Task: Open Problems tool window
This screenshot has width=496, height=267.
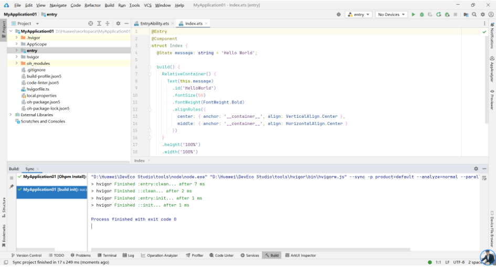Action: tap(81, 255)
